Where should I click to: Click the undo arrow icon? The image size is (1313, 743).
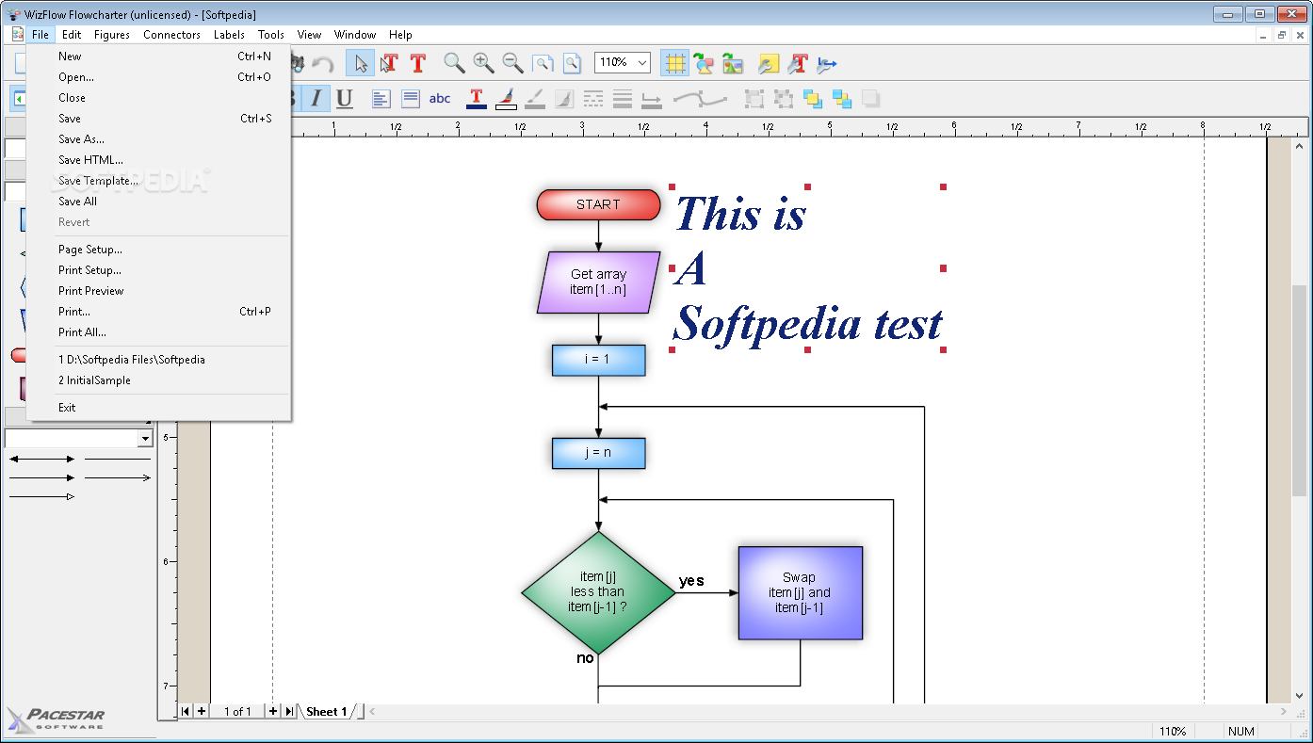tap(323, 63)
